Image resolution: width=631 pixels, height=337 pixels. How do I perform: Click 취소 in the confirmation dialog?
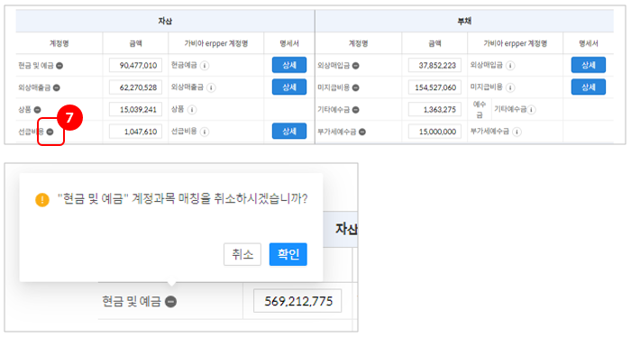[x=242, y=254]
